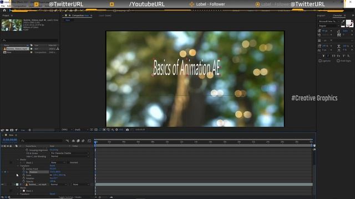Check the Hindi Digits checkbox
The width and height of the screenshot is (355, 199).
[338, 61]
